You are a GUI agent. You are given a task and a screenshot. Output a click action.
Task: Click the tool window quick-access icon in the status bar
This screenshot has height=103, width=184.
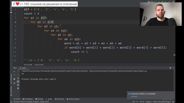[x=11, y=102]
